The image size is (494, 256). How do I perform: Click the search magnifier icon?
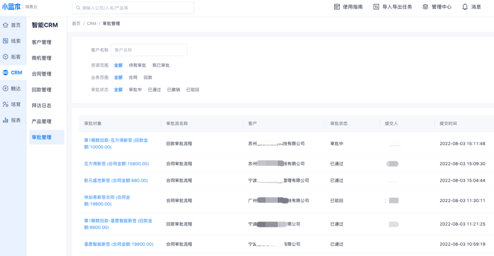(78, 8)
